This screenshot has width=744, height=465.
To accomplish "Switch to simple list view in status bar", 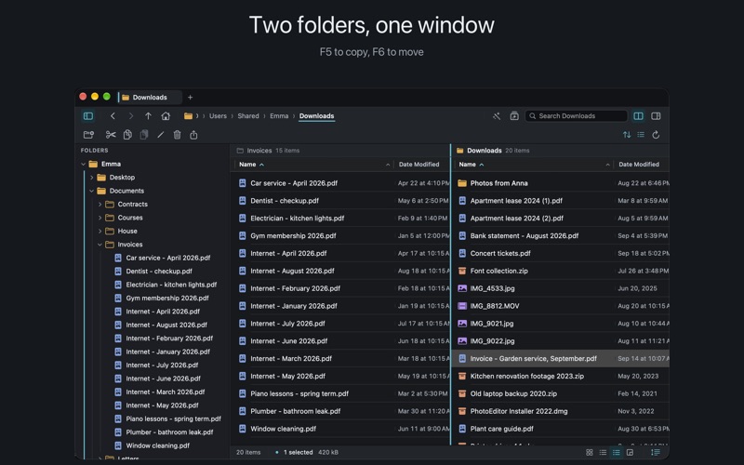I will [x=603, y=452].
